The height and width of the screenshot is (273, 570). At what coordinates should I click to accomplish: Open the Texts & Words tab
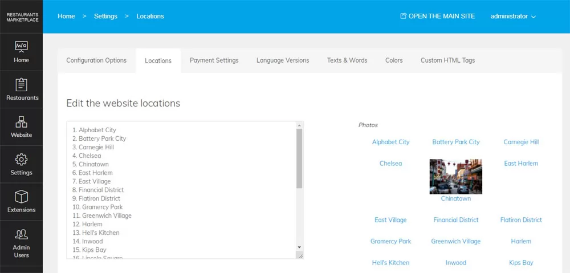click(x=347, y=60)
